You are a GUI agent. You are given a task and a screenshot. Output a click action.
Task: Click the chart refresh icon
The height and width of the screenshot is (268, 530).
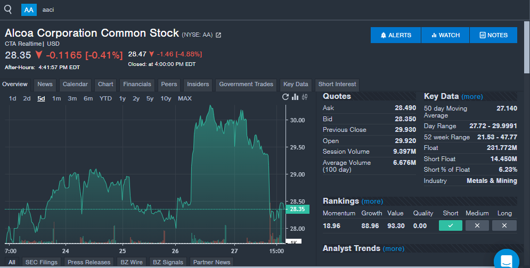(286, 97)
